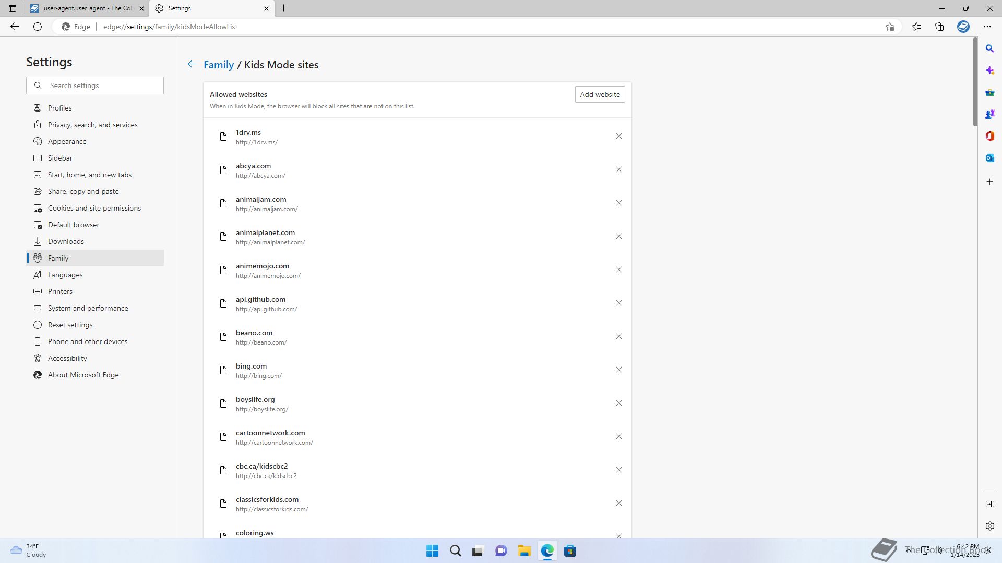
Task: Open Sidebar settings page
Action: 95,158
